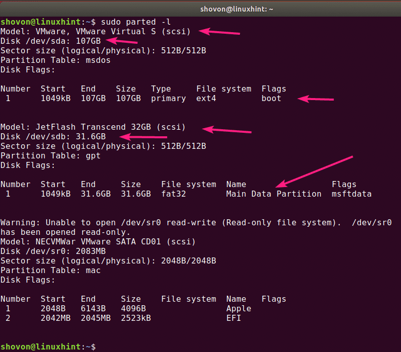401x352 pixels.
Task: Click the 'Disk /dev/sda: 107GB' line
Action: [x=51, y=41]
